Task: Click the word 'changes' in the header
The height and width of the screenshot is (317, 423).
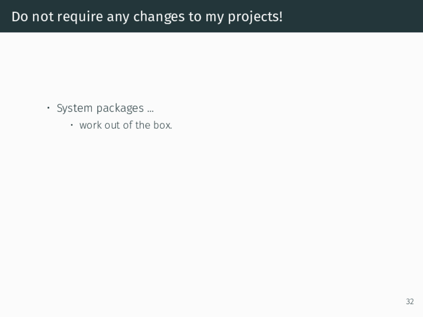Action: point(159,17)
